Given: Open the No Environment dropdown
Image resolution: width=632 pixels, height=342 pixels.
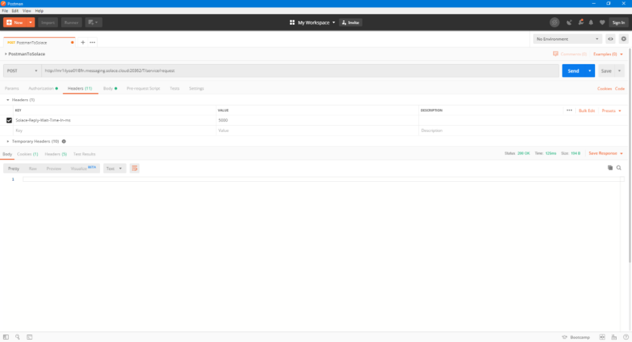Looking at the screenshot, I should [568, 39].
